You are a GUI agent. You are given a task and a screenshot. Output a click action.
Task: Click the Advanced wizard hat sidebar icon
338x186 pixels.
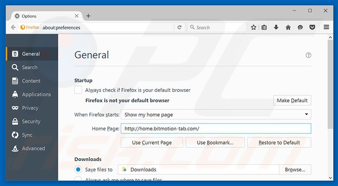pos(15,148)
